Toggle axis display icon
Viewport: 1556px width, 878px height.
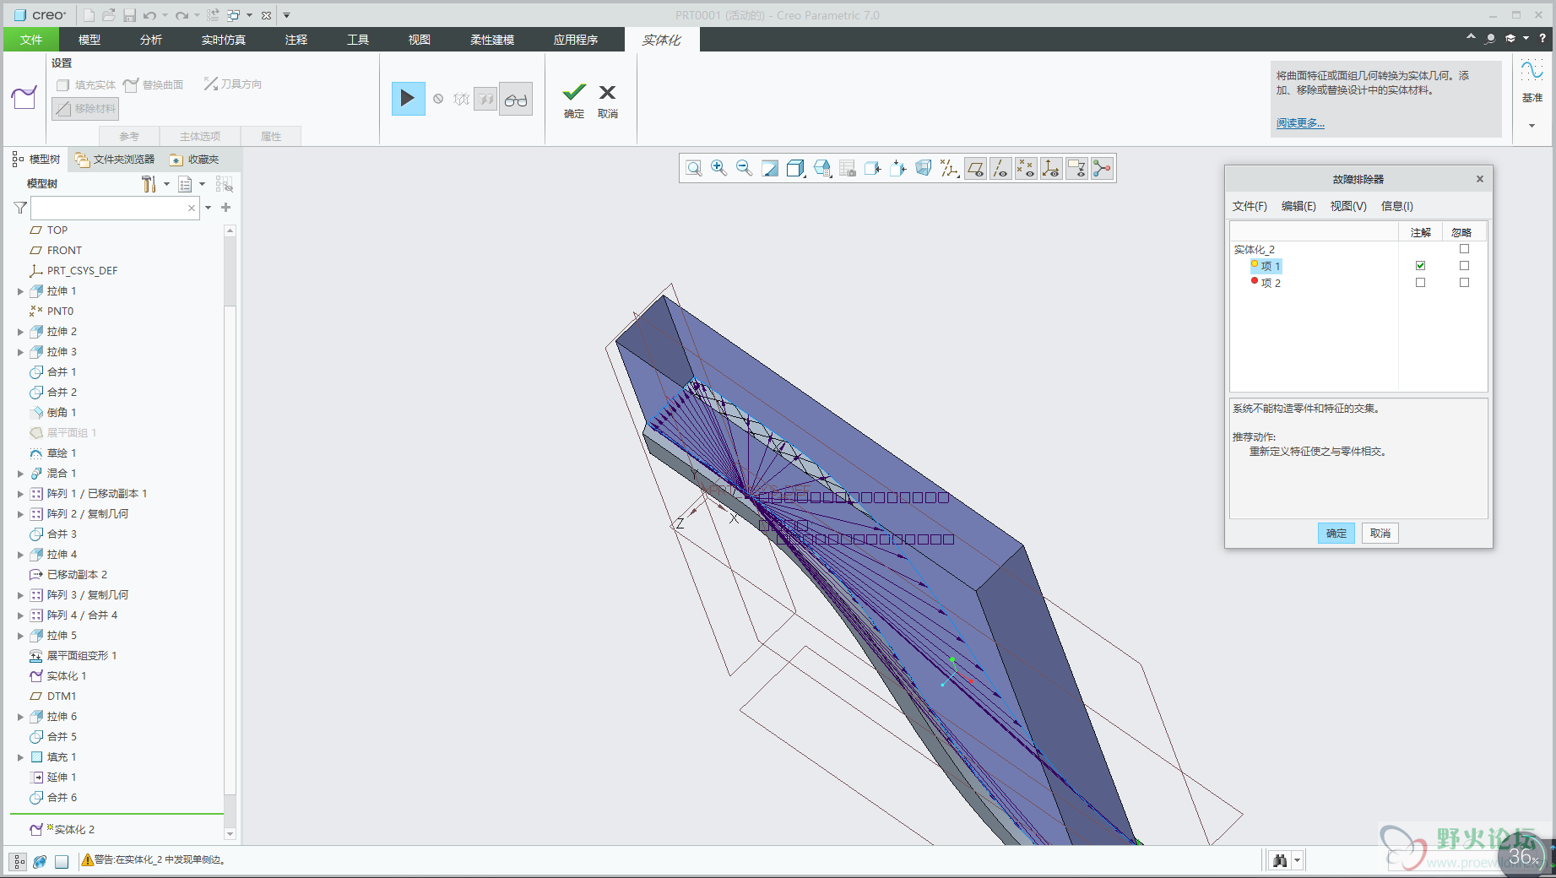(x=1000, y=169)
